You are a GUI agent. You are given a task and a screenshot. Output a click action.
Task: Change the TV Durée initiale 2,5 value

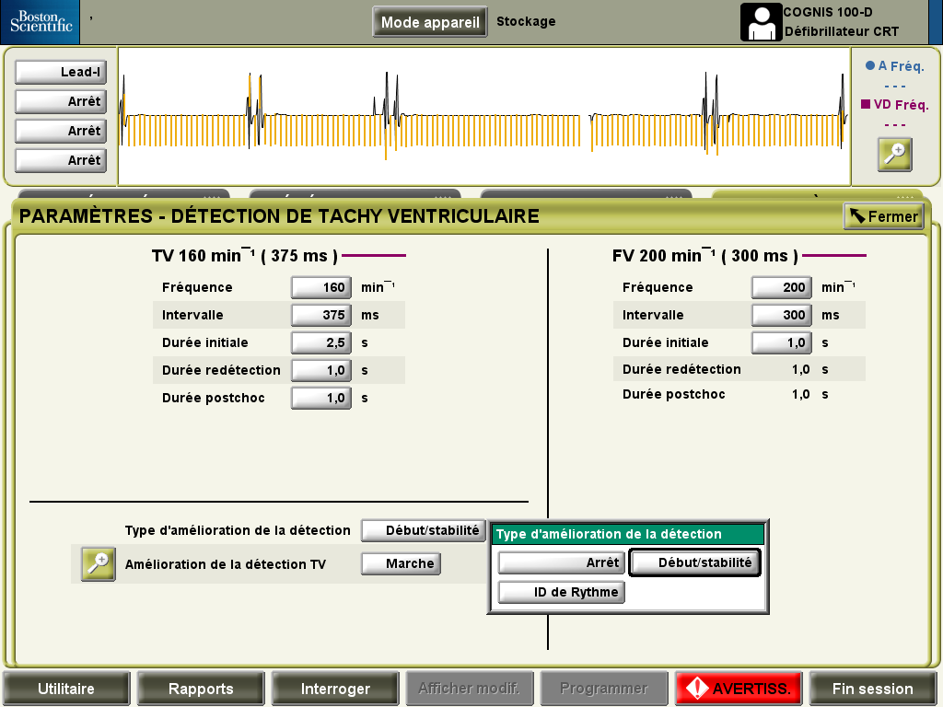(320, 342)
